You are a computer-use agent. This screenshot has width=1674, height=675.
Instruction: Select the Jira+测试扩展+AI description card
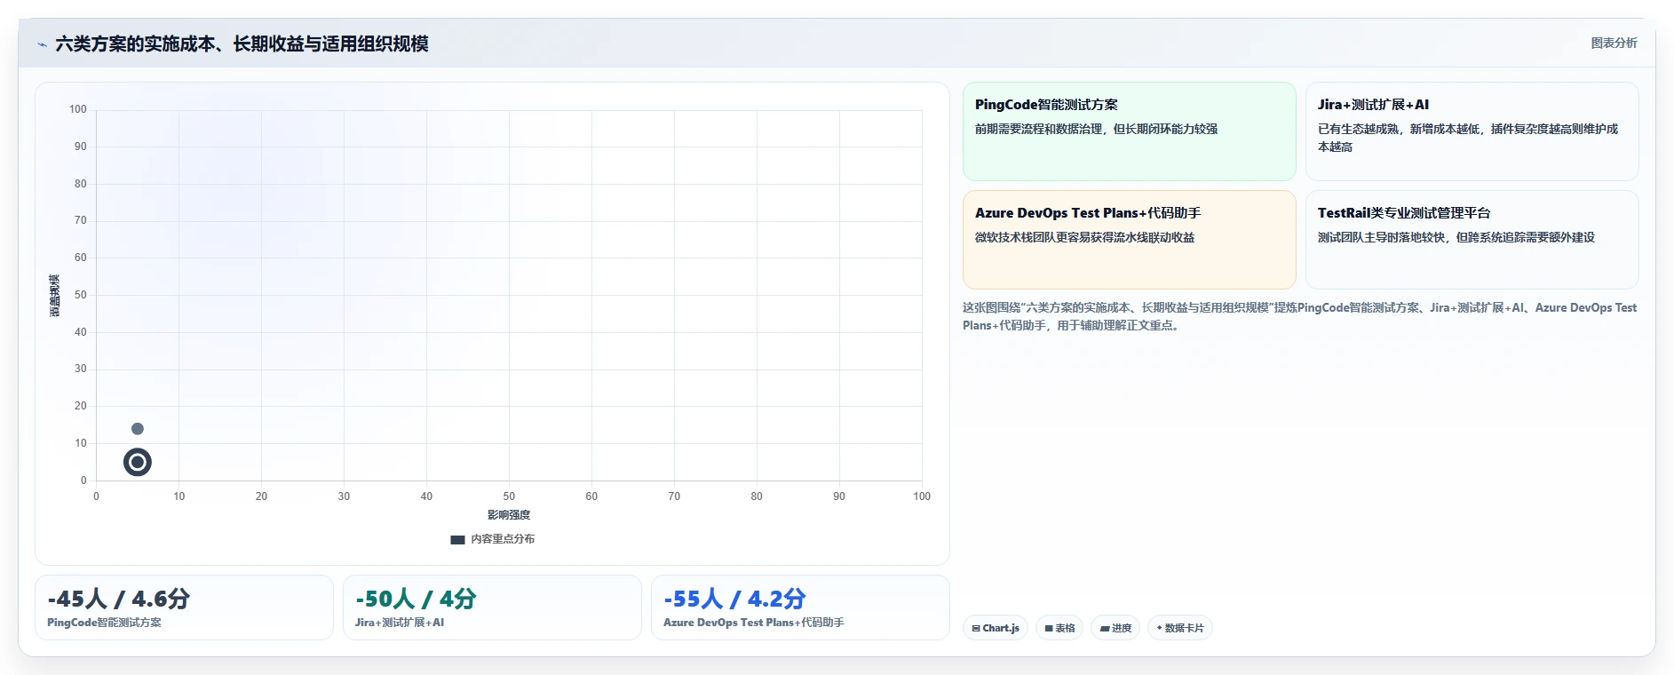point(1472,131)
